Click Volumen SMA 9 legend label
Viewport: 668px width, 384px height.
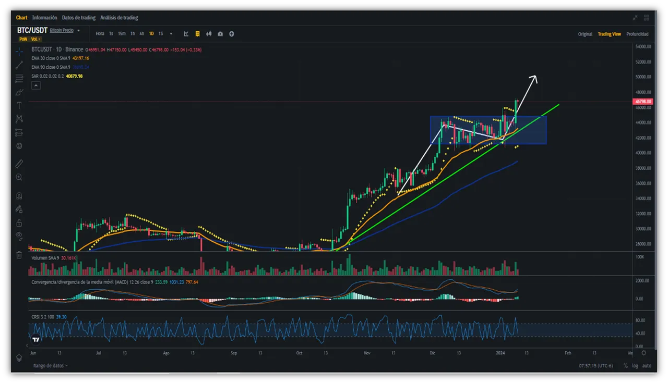tap(45, 258)
